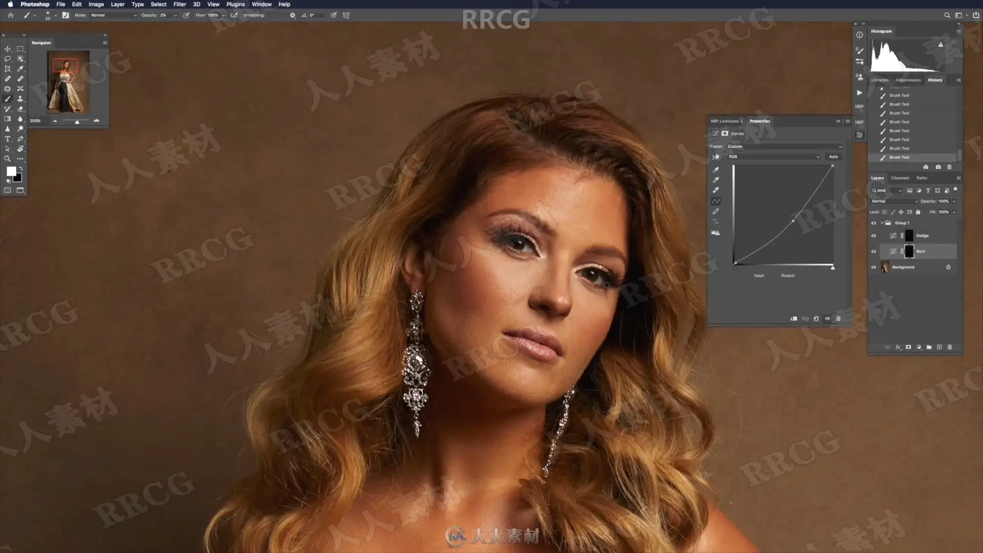Toggle Curves adjustment visibility in Properties
The width and height of the screenshot is (983, 553).
(x=827, y=318)
